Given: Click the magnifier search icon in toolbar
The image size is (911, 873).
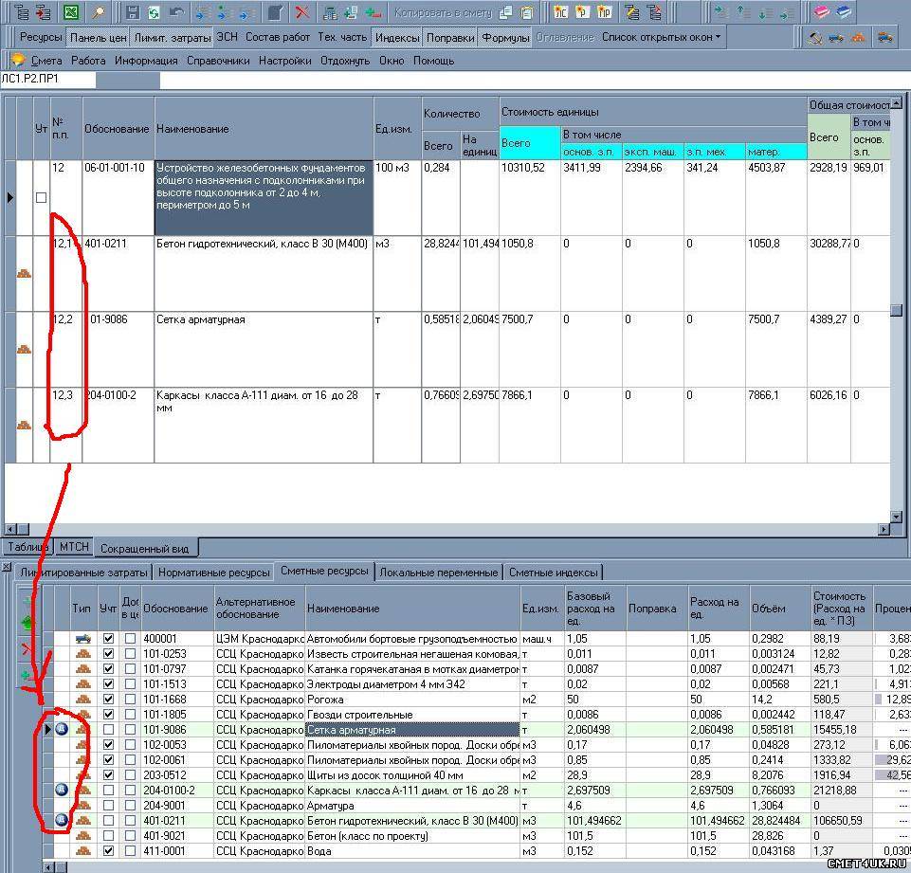Looking at the screenshot, I should pyautogui.click(x=100, y=12).
